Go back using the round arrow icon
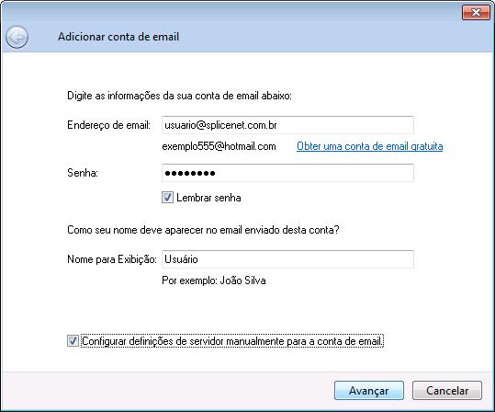The image size is (495, 412). click(17, 38)
